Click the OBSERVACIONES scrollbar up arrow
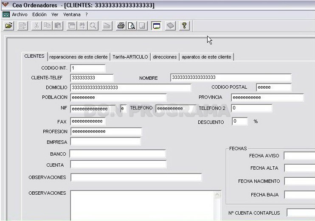 217,194
